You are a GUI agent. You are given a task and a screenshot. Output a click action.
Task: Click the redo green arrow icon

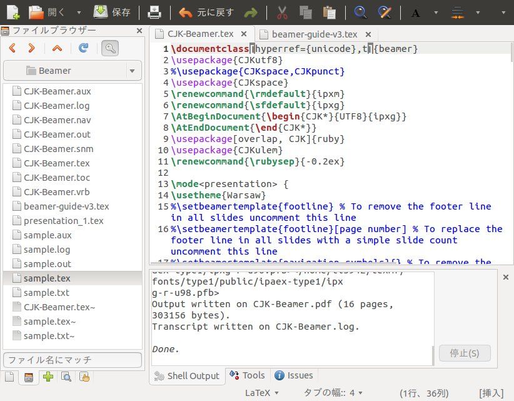[x=251, y=12]
